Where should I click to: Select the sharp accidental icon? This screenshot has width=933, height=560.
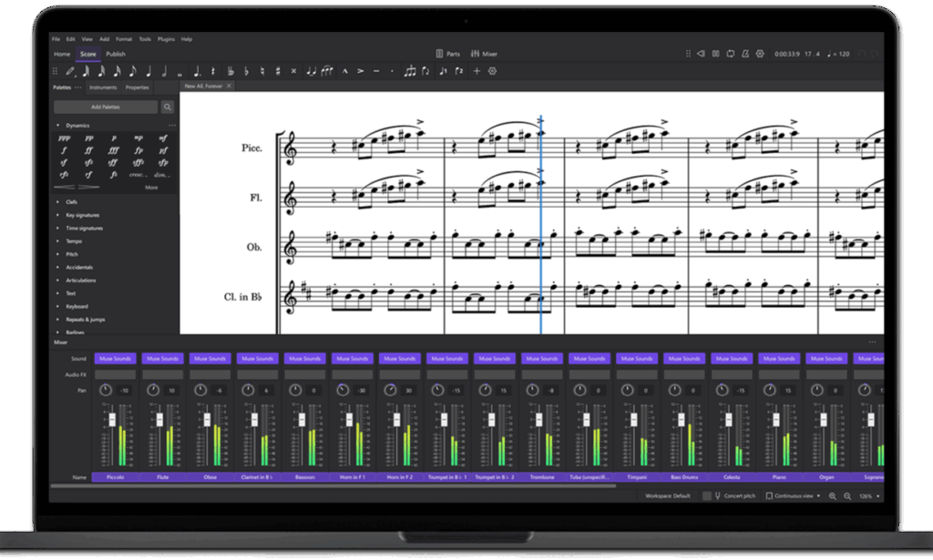pyautogui.click(x=278, y=71)
